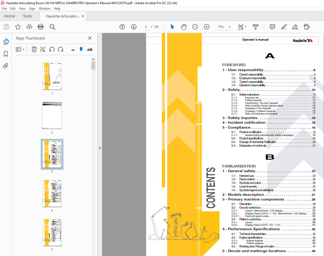Click the FAMILIARIZATION section heading
Image resolution: width=324 pixels, height=256 pixels.
239,166
